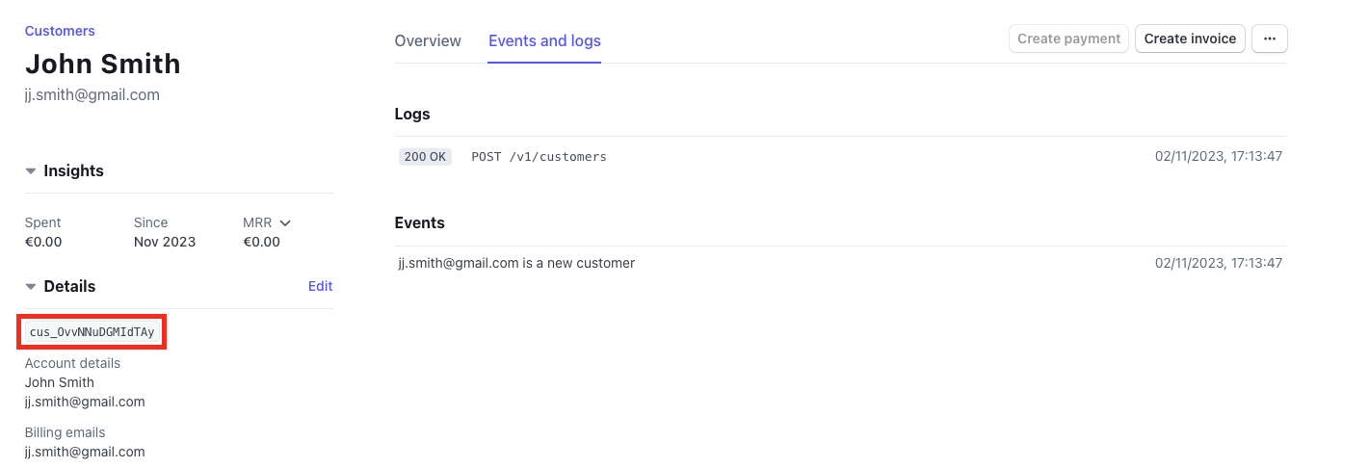Open the POST /v1/customers log entry
The image size is (1369, 468).
point(539,156)
